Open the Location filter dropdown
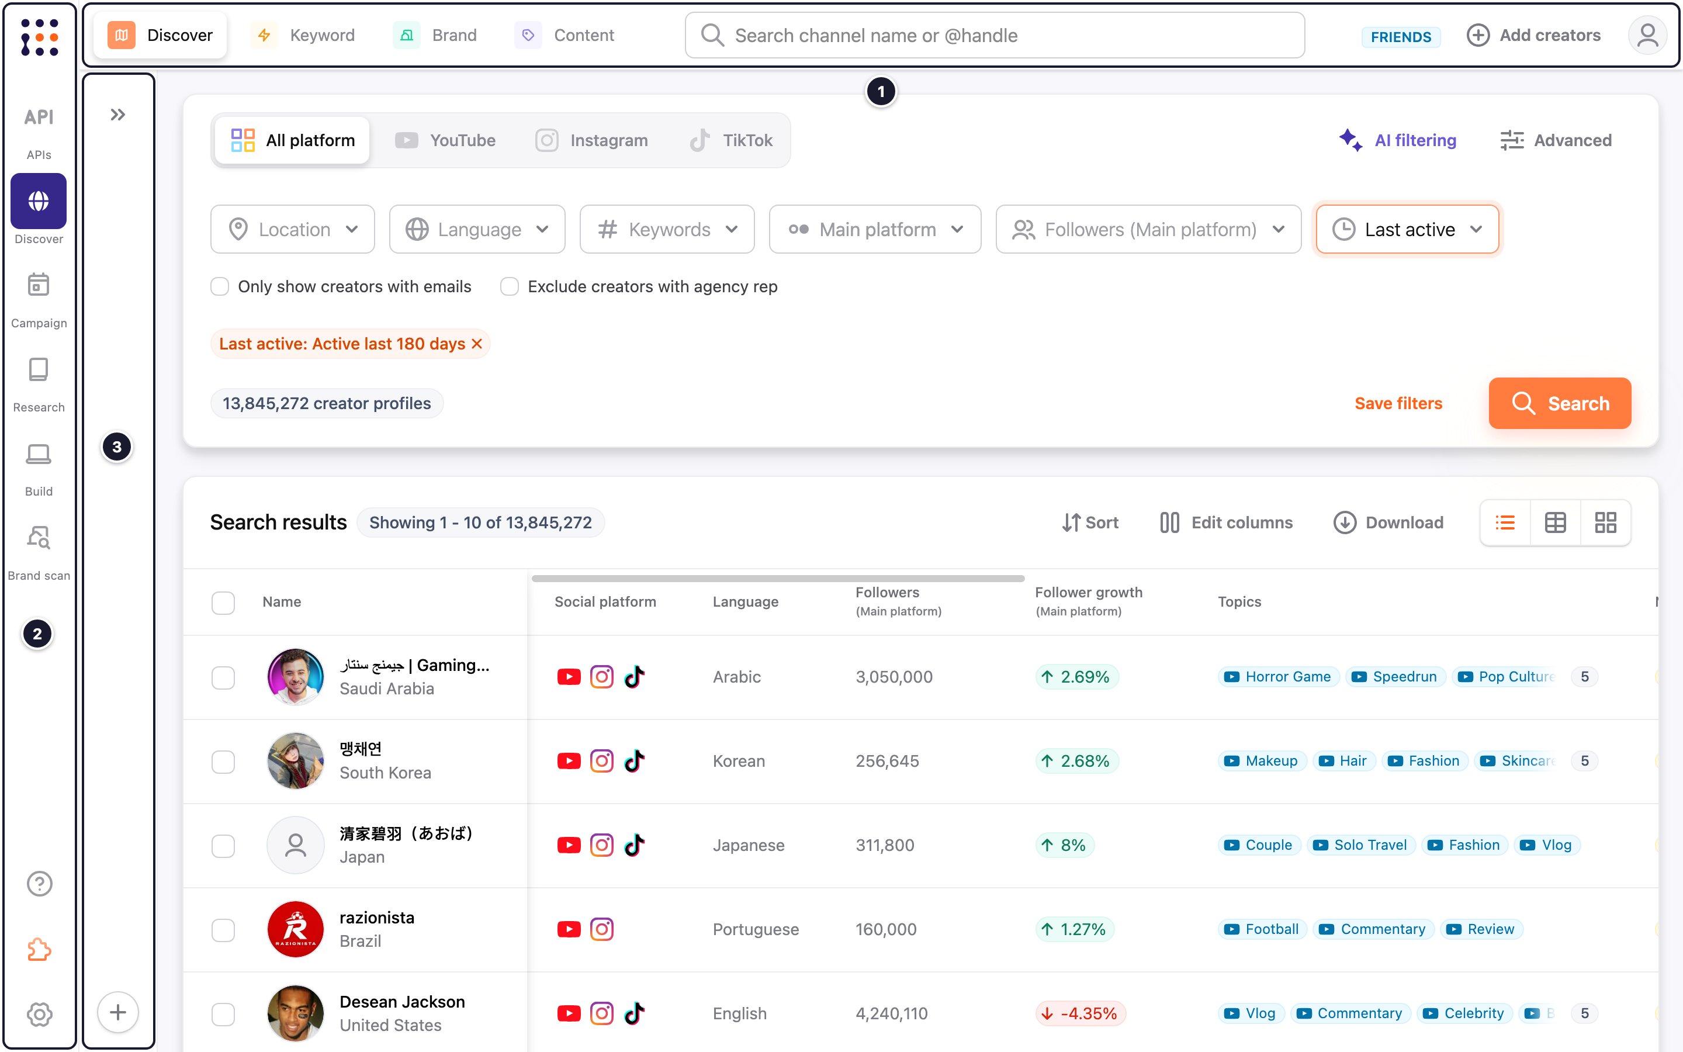 pos(293,229)
